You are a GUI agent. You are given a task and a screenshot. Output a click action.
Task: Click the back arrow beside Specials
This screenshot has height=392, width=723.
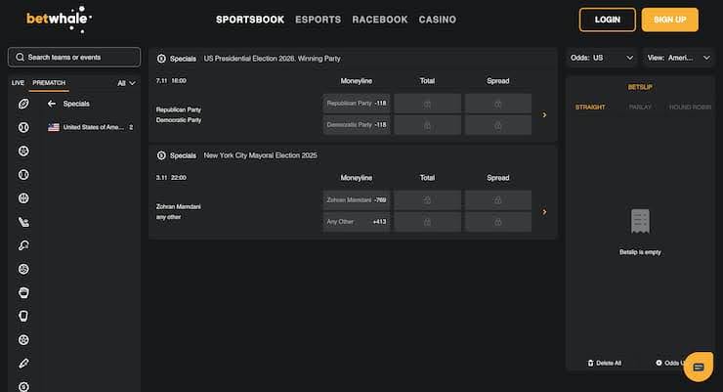(52, 104)
